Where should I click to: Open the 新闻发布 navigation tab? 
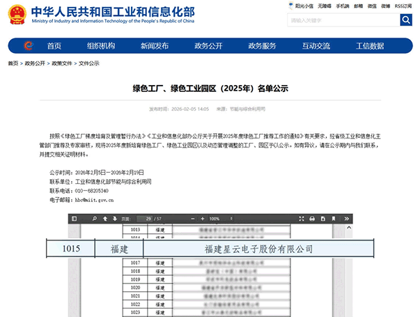coord(154,46)
